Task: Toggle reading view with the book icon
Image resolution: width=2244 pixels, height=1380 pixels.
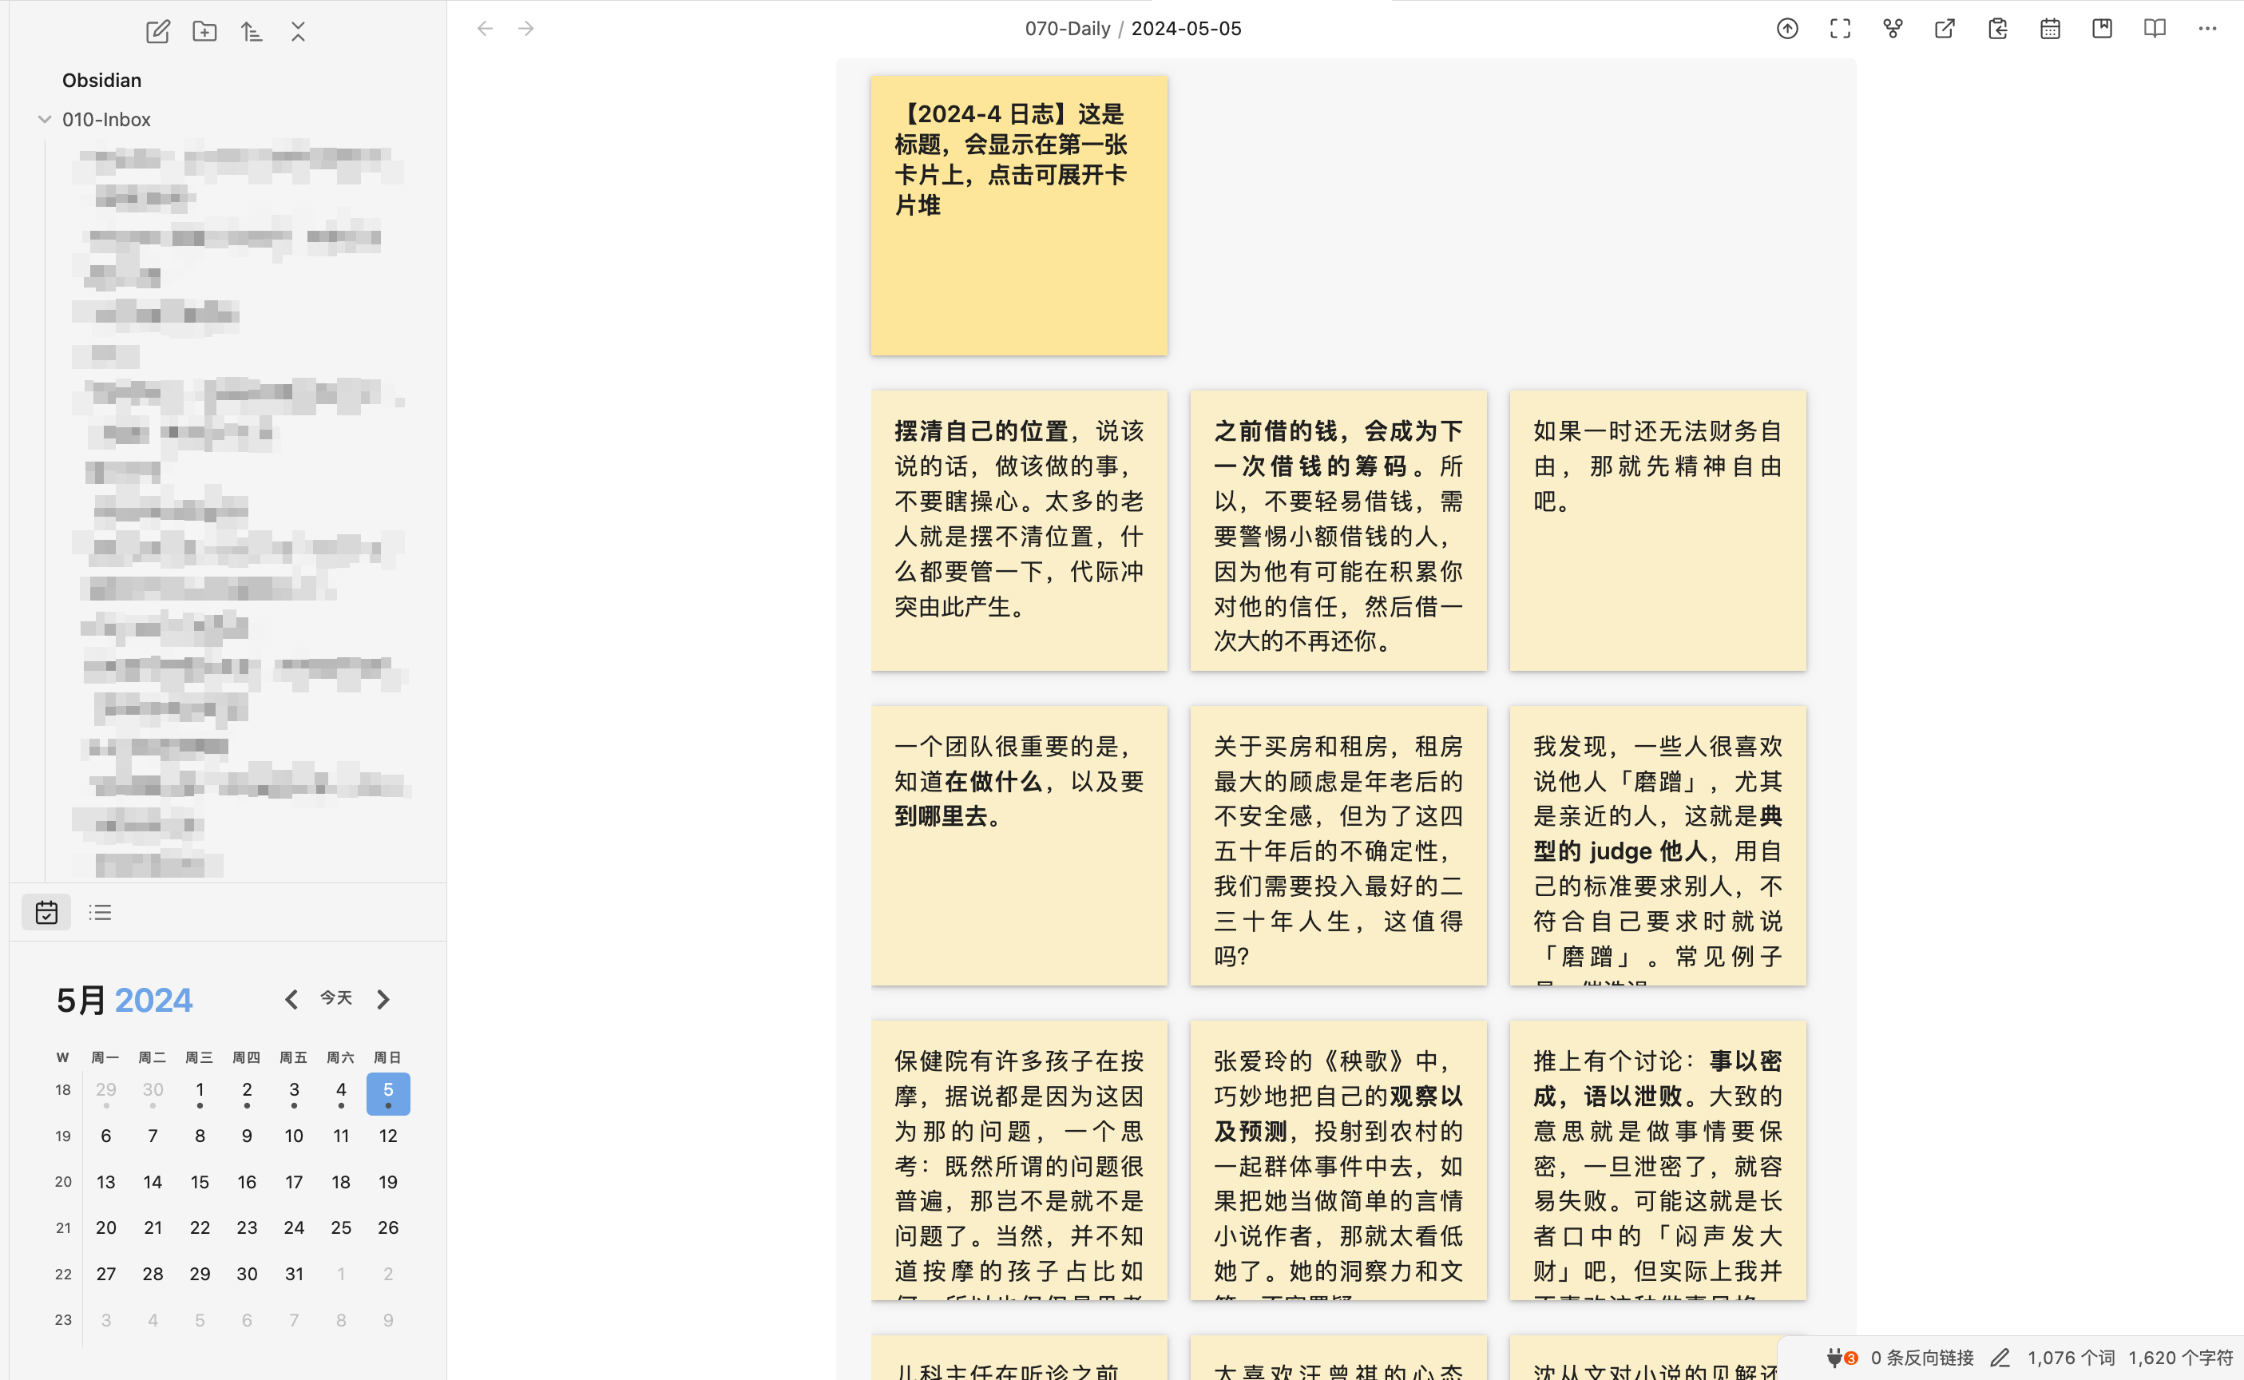Action: pyautogui.click(x=2155, y=28)
